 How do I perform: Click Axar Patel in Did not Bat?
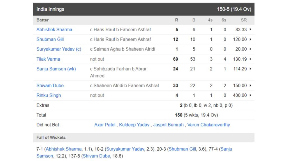(105, 125)
